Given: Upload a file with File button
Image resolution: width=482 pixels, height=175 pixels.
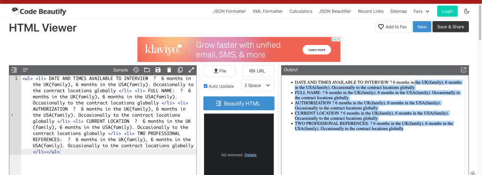Looking at the screenshot, I should point(220,71).
